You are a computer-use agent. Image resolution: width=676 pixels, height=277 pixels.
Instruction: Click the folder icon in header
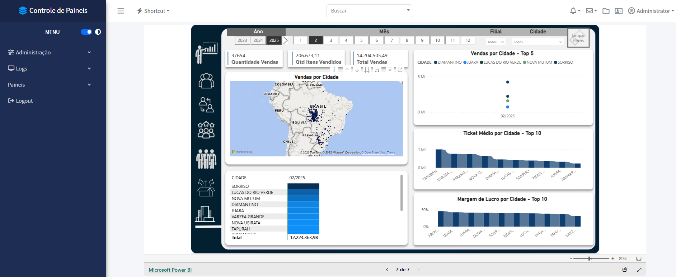click(x=606, y=11)
